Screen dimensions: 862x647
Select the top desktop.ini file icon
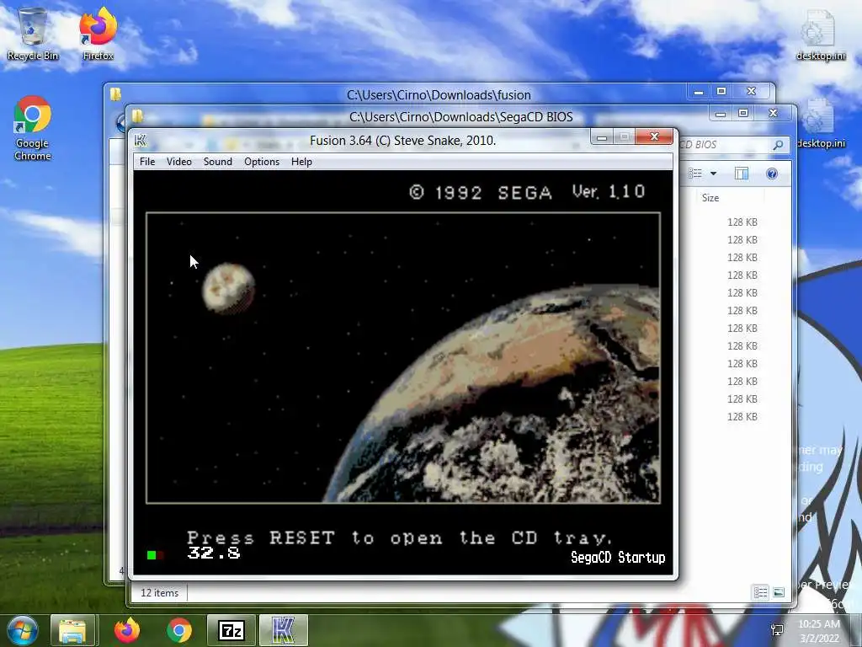point(820,35)
